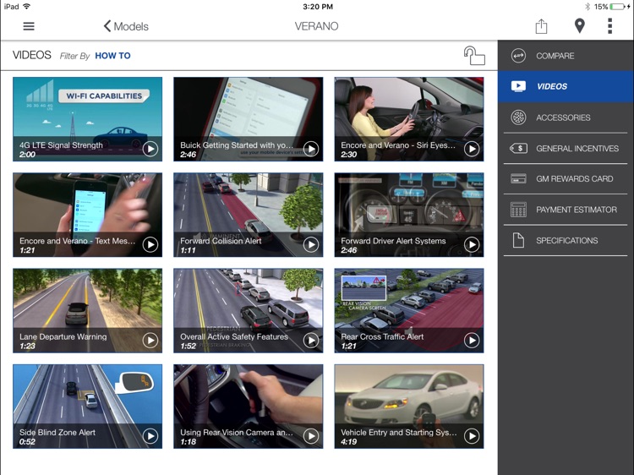Play the Side Blind Zone Alert video
This screenshot has height=475, width=634.
pyautogui.click(x=150, y=436)
